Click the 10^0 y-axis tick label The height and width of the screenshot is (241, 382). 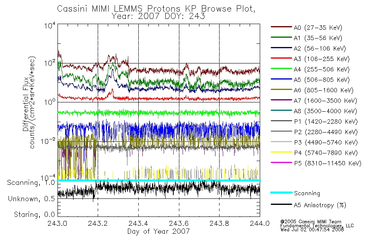point(50,102)
